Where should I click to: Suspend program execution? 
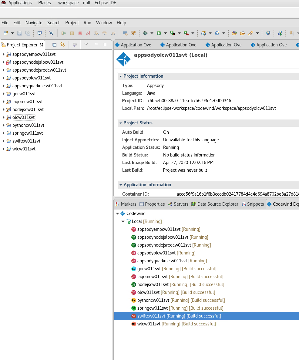(x=72, y=33)
